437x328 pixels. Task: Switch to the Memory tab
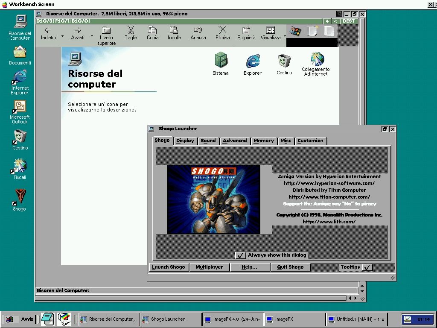pyautogui.click(x=264, y=141)
